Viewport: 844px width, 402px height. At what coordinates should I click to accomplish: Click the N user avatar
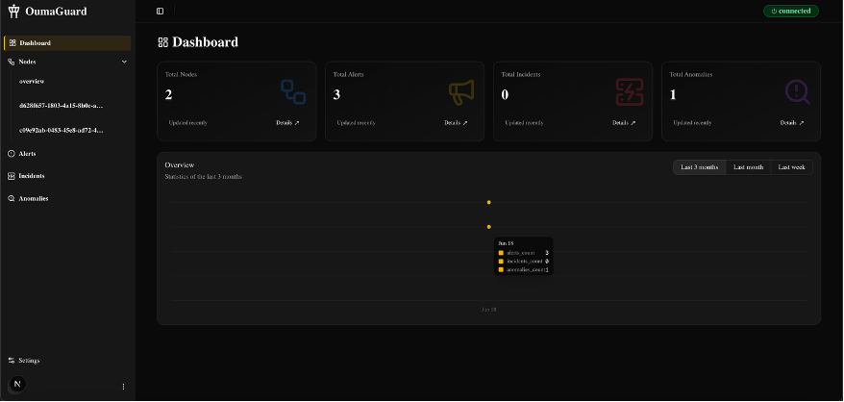pyautogui.click(x=17, y=384)
